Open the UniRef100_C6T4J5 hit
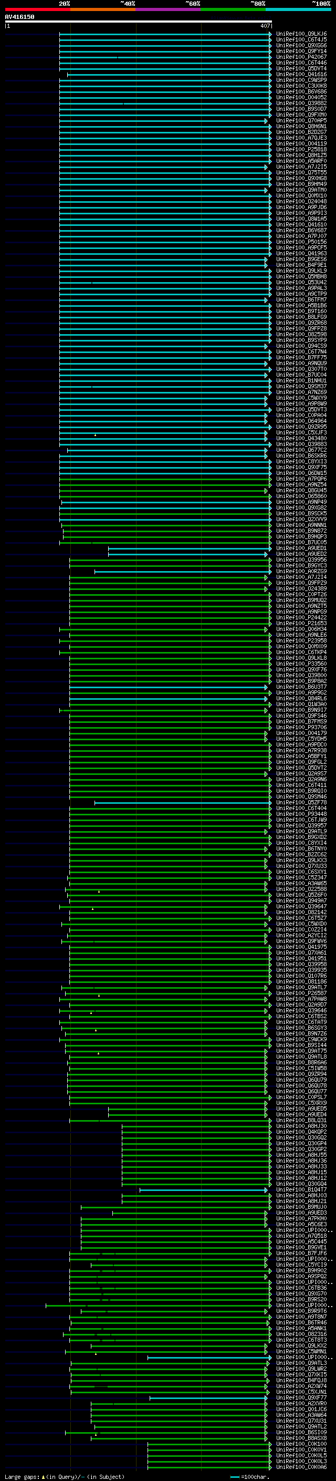336x1481 pixels. tap(301, 40)
